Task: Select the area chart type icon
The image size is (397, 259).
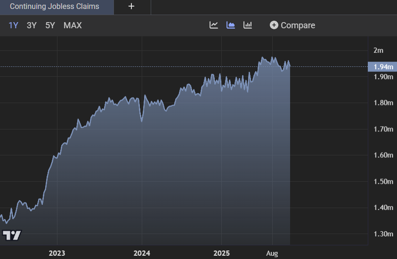Action: pyautogui.click(x=231, y=25)
